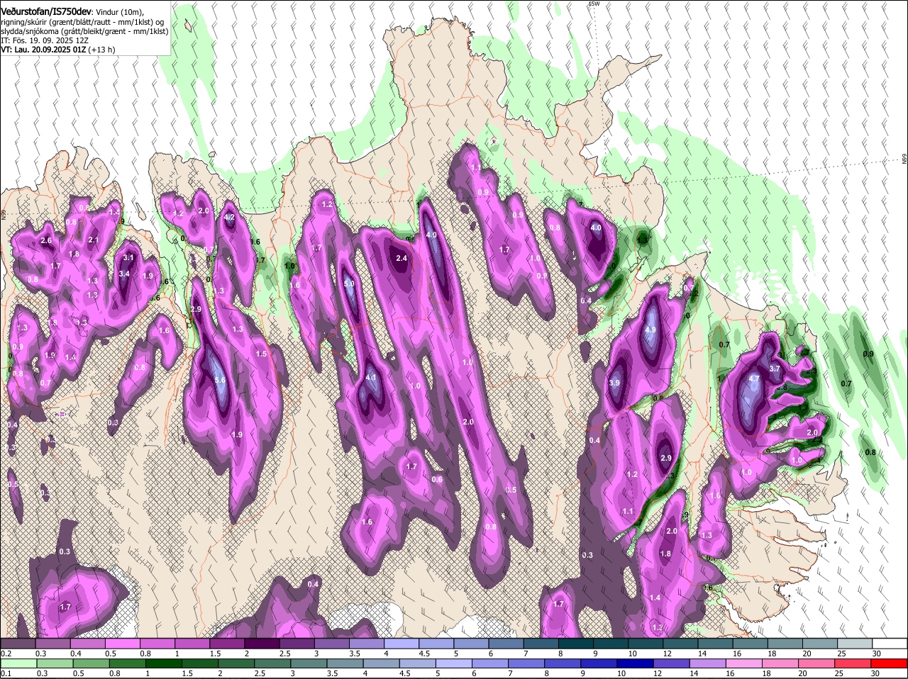Image resolution: width=908 pixels, height=679 pixels.
Task: Click the 2.4 precipitation value on the map
Action: (402, 258)
